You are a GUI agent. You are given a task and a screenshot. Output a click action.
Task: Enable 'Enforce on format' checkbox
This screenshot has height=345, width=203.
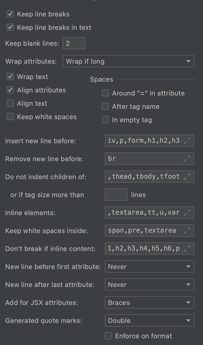coord(108,336)
